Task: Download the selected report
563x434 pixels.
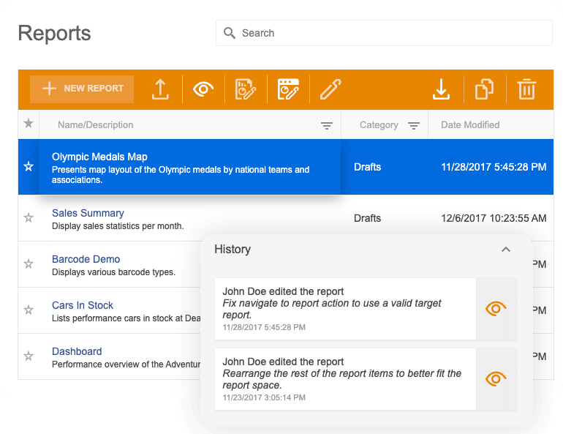Action: (441, 89)
